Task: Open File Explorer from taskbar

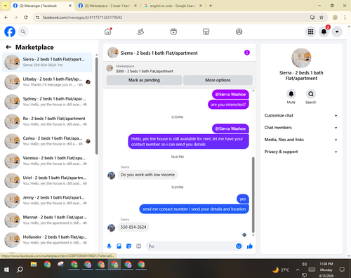Action: (x=34, y=265)
